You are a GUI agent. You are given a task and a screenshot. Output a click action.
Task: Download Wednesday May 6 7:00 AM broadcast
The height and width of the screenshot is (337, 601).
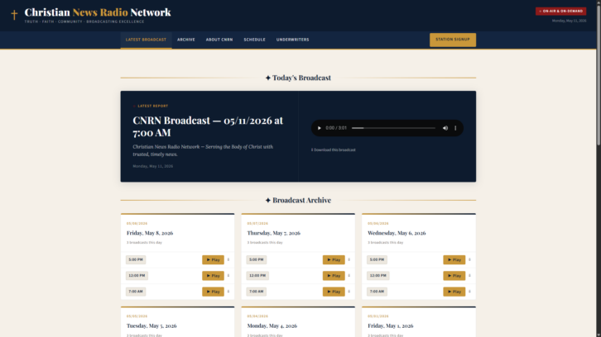click(469, 292)
